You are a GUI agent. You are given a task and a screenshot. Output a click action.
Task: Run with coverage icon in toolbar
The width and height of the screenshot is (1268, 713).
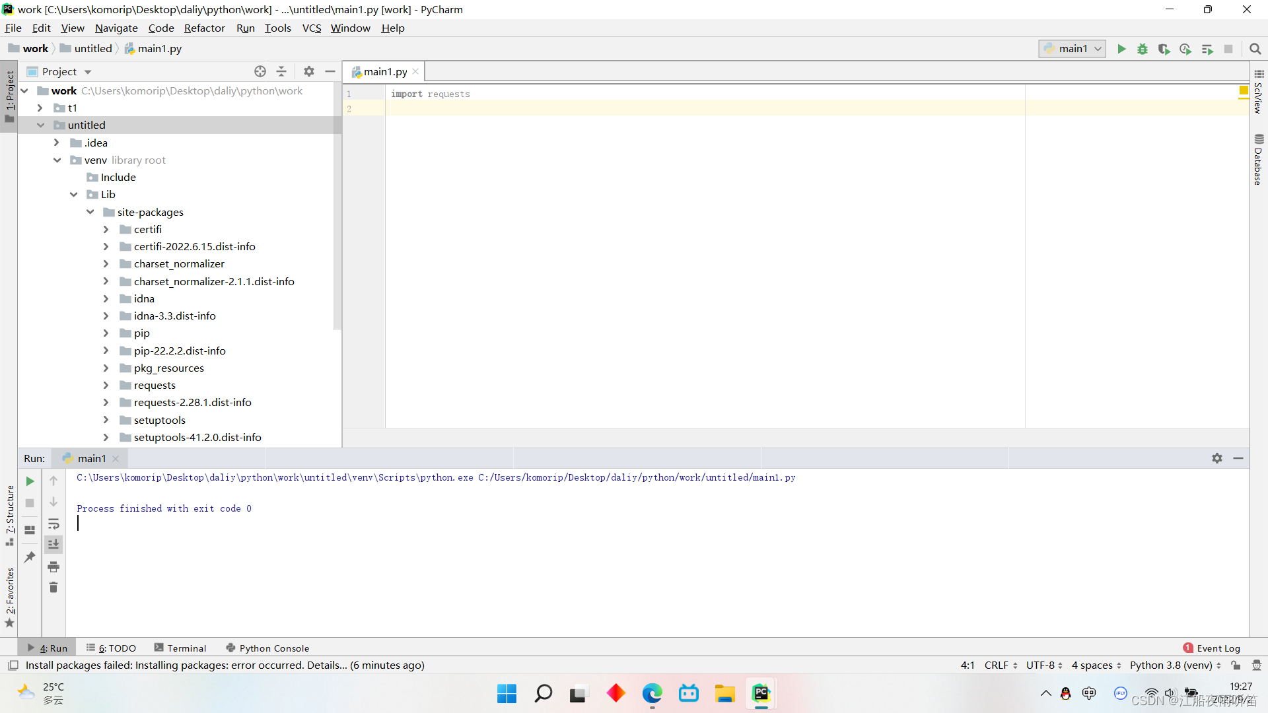[x=1164, y=49]
